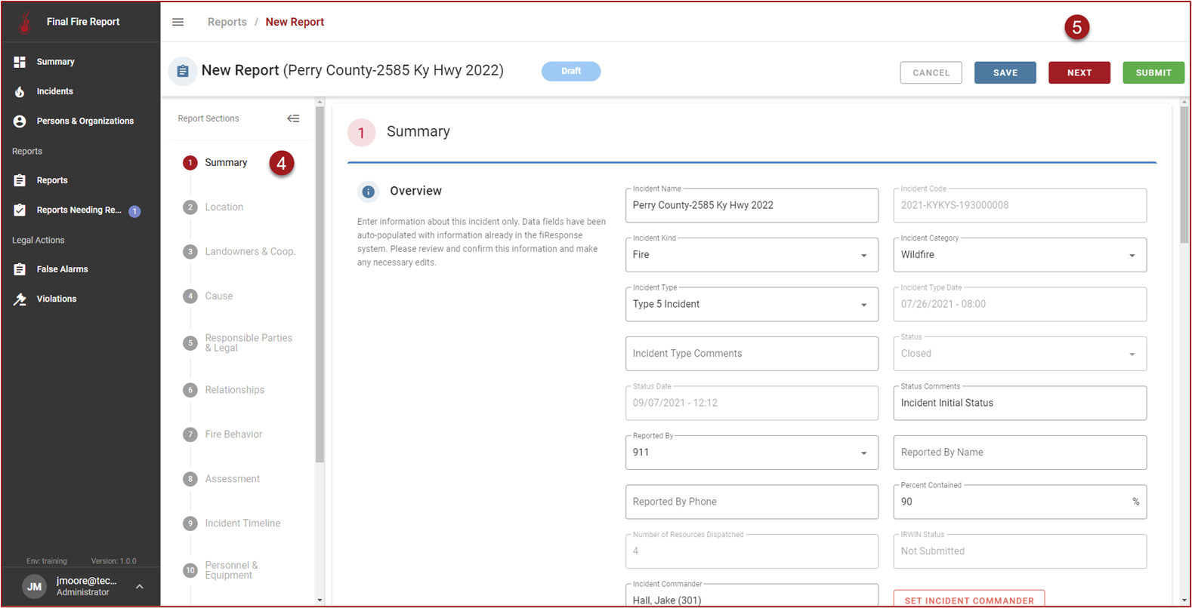
Task: Select Personnel & Equipment section
Action: [x=231, y=570]
